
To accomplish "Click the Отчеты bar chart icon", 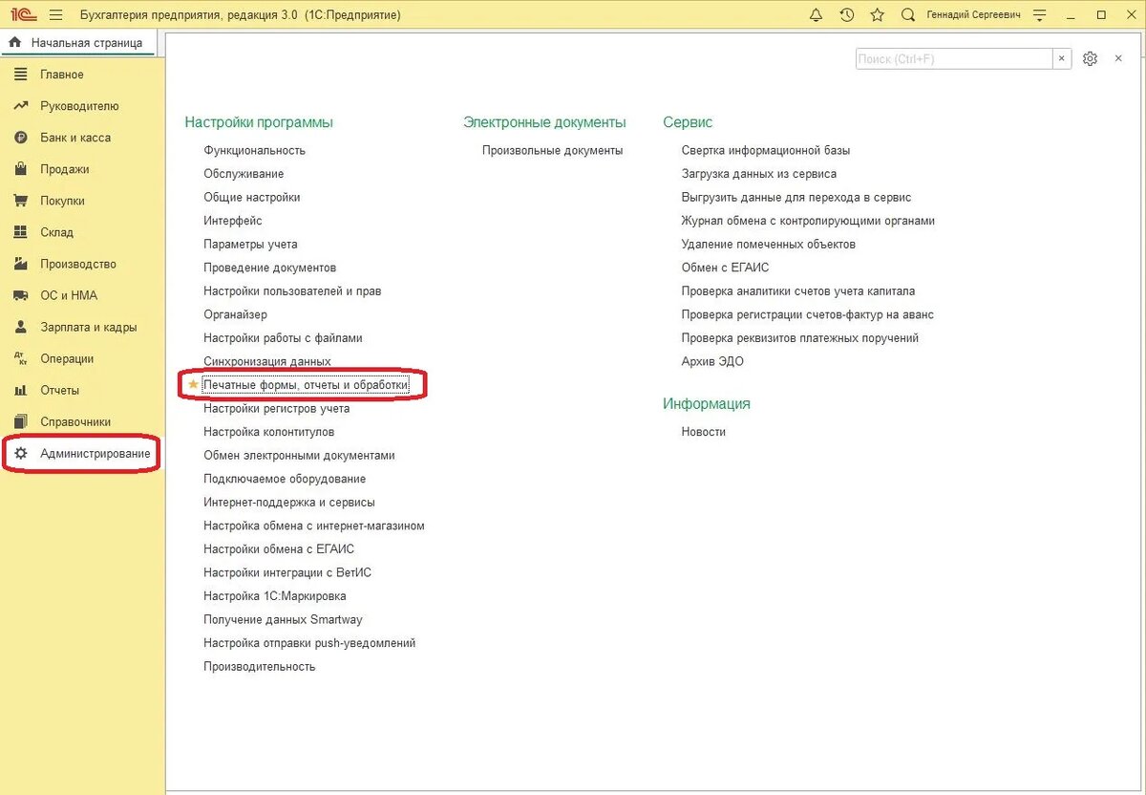I will click(20, 390).
